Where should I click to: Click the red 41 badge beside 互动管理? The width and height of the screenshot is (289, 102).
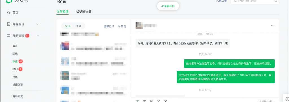point(27,36)
